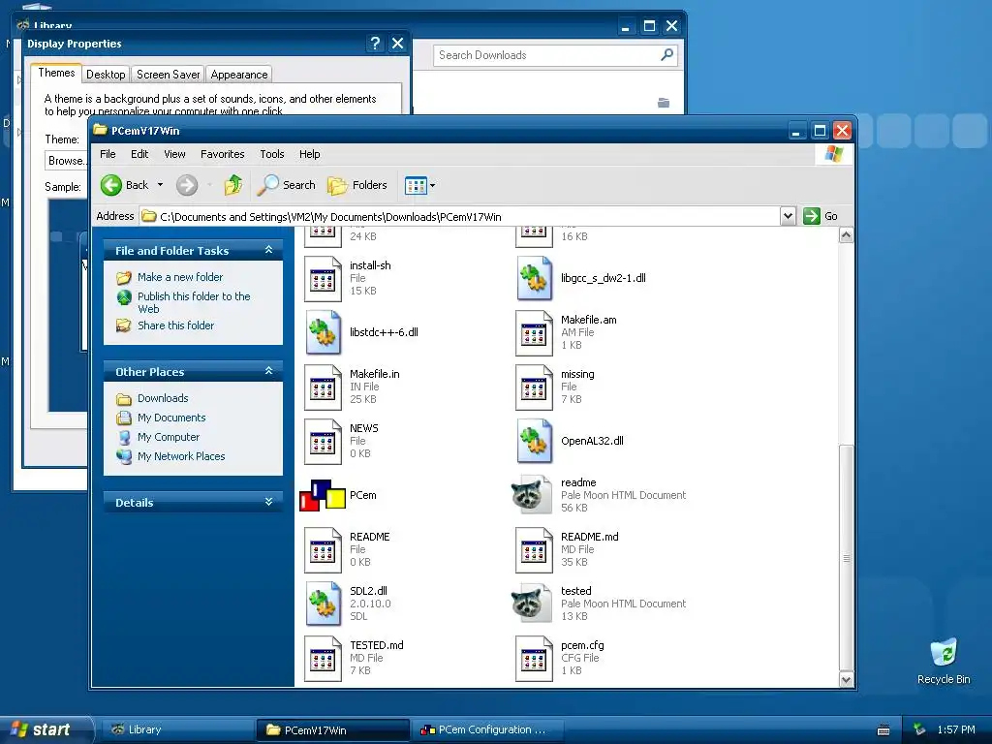Switch to Screen Saver tab
This screenshot has height=744, width=992.
pos(168,74)
